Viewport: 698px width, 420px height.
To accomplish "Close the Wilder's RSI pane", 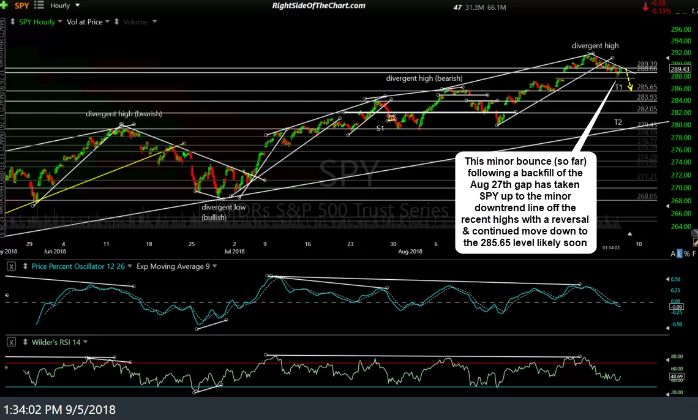I will click(x=12, y=342).
